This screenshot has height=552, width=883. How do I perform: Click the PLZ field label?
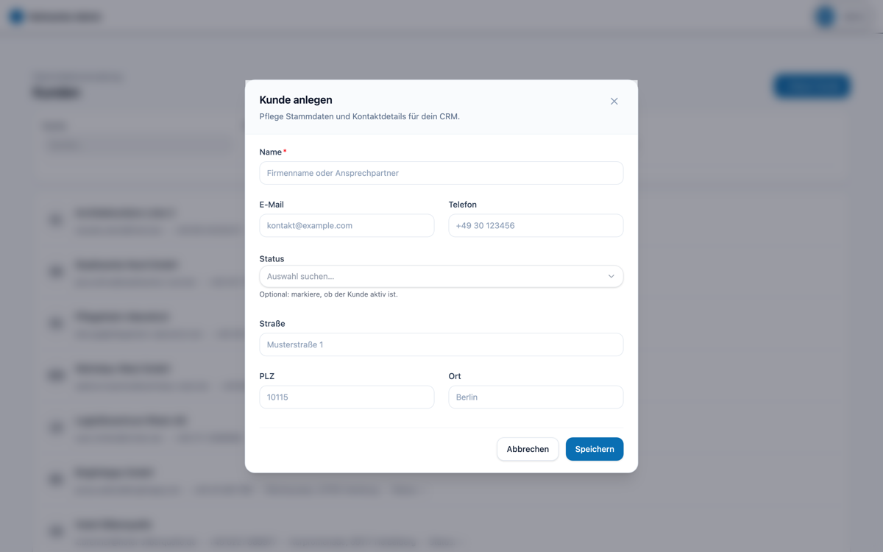[268, 376]
